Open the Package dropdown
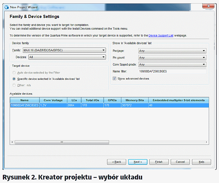The height and width of the screenshot is (183, 219). 172,51
